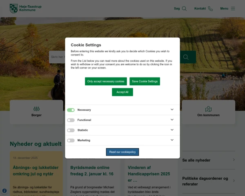Click the green search button in the hero area
This screenshot has height=196, width=245.
(x=188, y=57)
